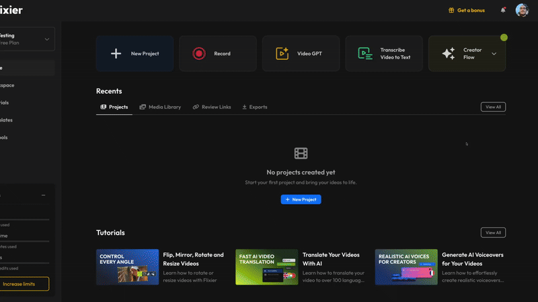The width and height of the screenshot is (538, 302).
Task: Switch to the Review Links tab
Action: point(214,107)
